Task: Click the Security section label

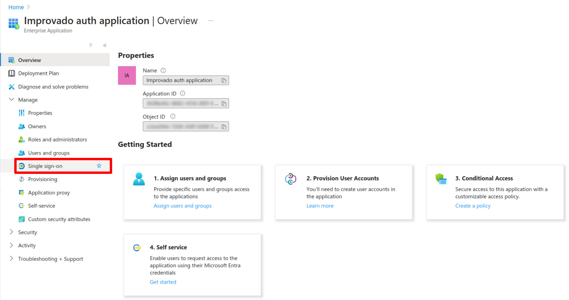Action: (x=28, y=232)
